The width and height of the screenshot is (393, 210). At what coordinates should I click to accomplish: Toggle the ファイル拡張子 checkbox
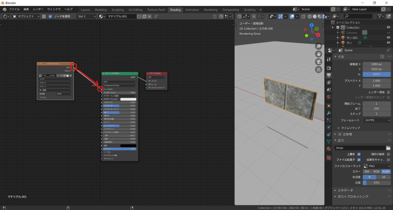[359, 160]
